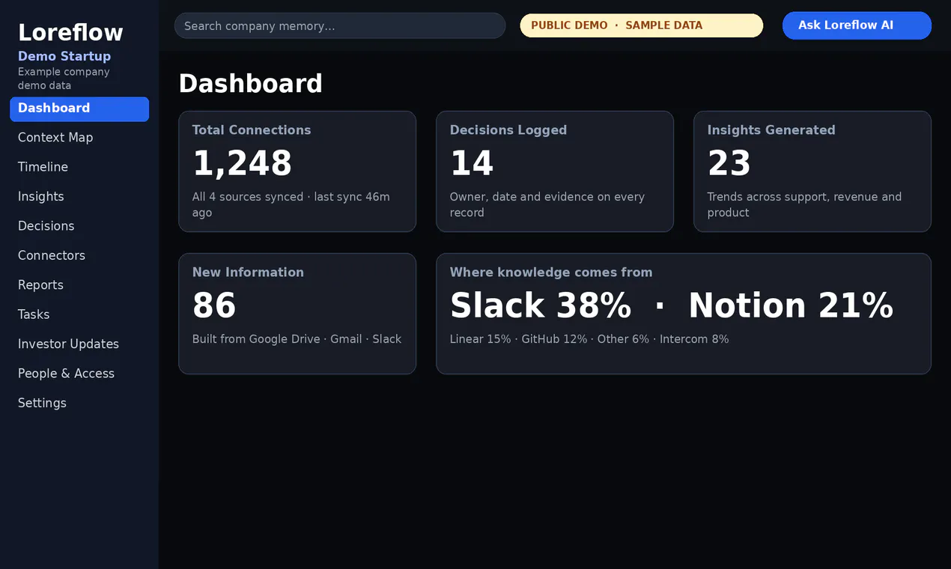This screenshot has width=951, height=569.
Task: Navigate to Connectors
Action: click(x=79, y=255)
